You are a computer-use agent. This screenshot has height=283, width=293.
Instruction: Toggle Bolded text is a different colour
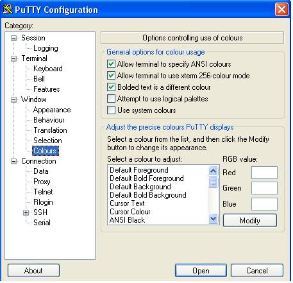point(111,87)
